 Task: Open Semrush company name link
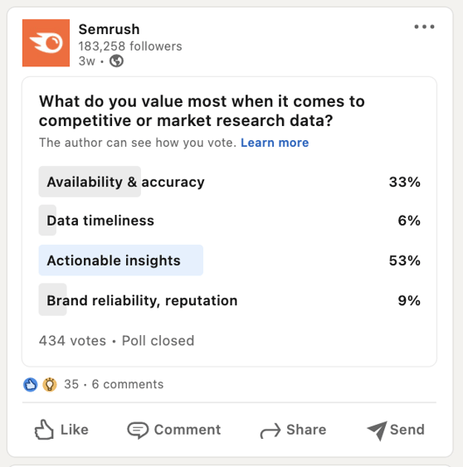pyautogui.click(x=109, y=29)
